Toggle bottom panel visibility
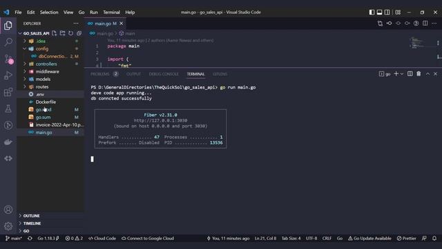The width and height of the screenshot is (442, 249). coord(379,12)
